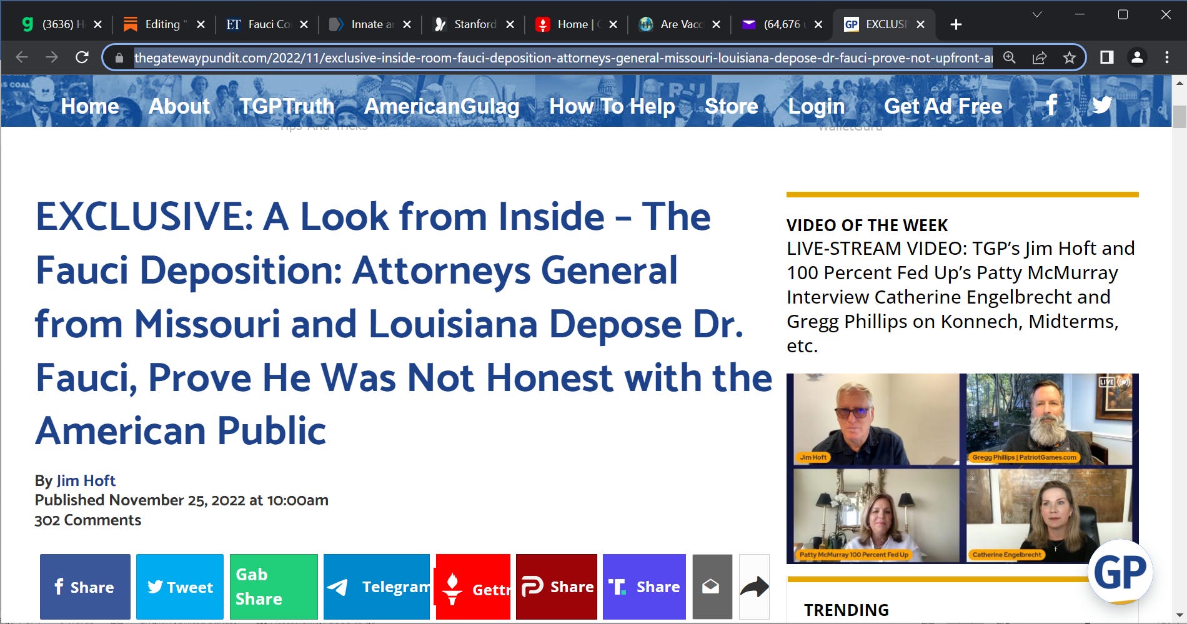Click the site lock icon in address bar
Image resolution: width=1187 pixels, height=624 pixels.
119,58
